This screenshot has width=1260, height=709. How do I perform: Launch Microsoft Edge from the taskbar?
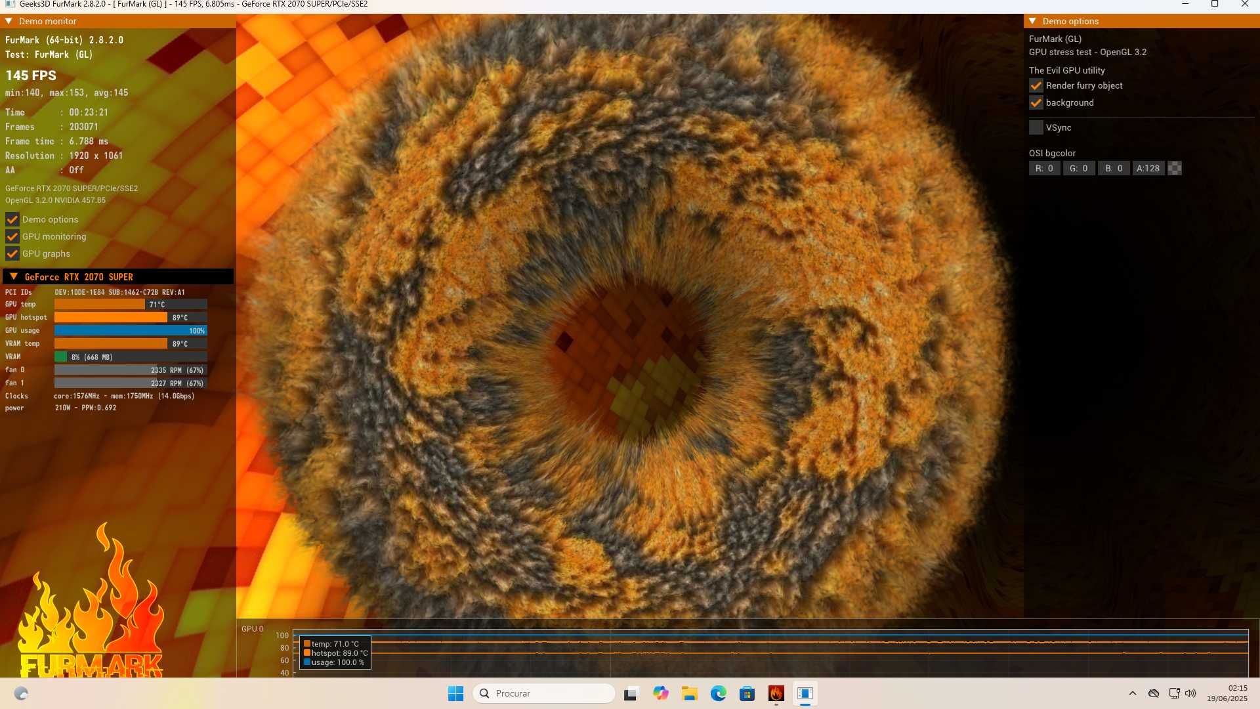[x=719, y=693]
